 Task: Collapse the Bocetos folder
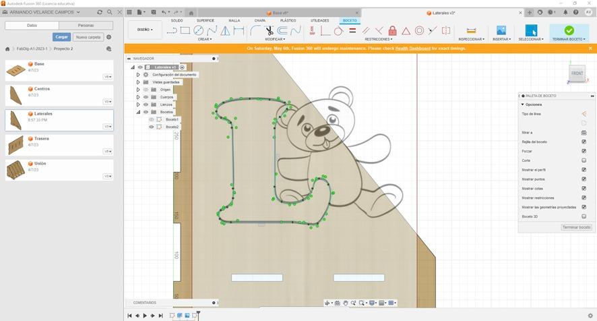pyautogui.click(x=138, y=112)
